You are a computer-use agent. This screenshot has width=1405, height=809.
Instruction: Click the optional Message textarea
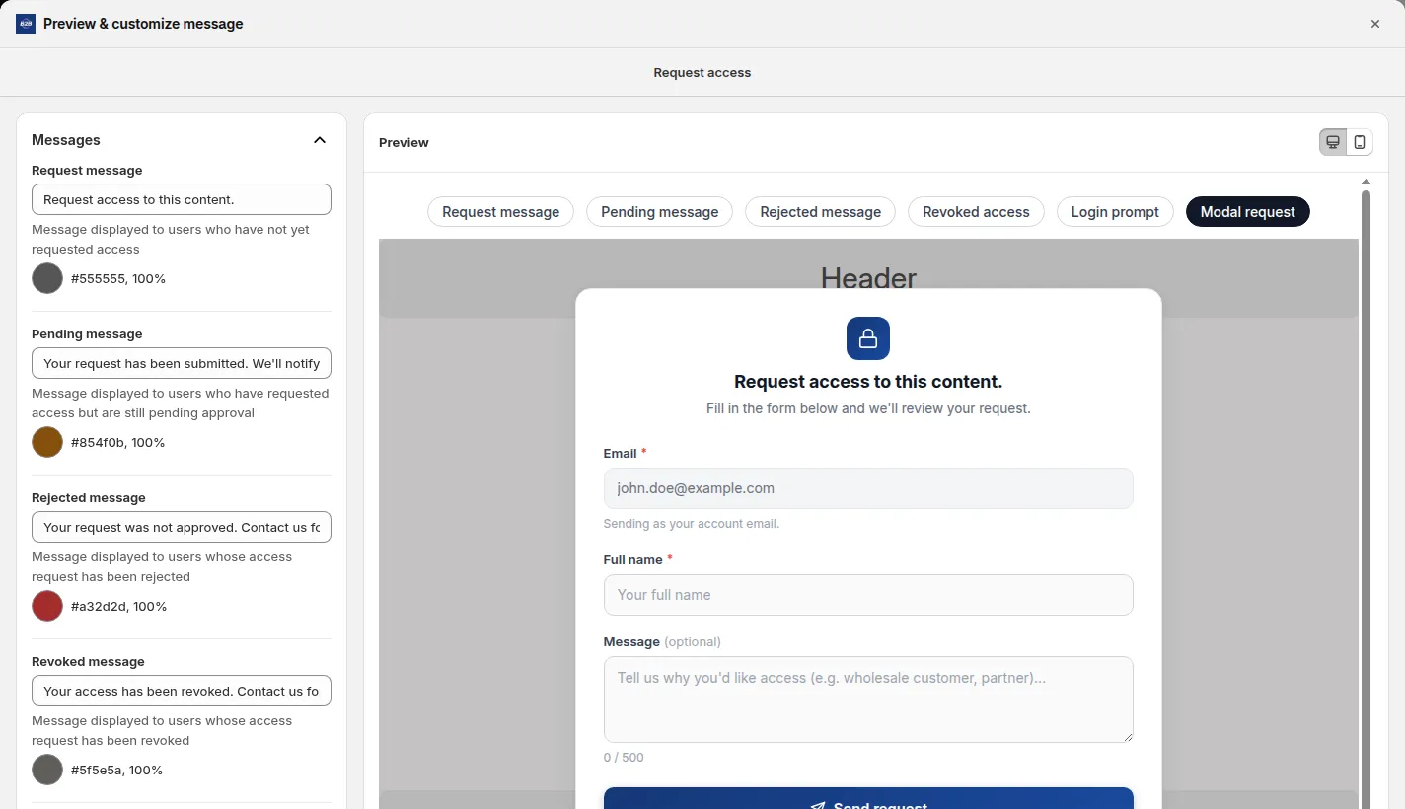click(868, 699)
